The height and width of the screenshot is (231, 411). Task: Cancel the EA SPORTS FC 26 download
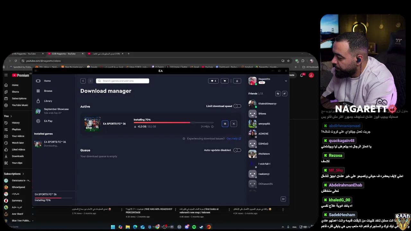click(x=234, y=124)
